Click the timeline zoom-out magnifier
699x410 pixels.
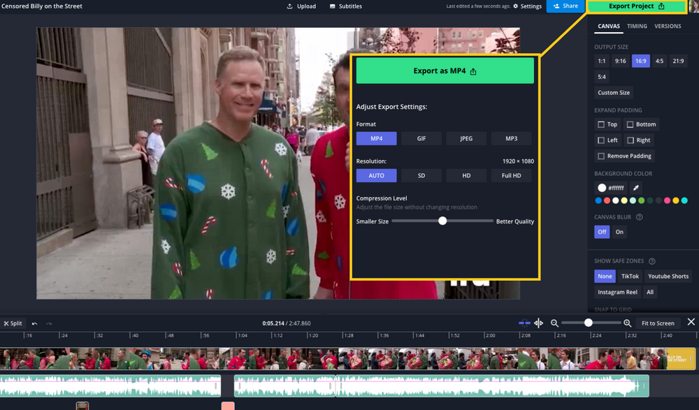tap(554, 323)
